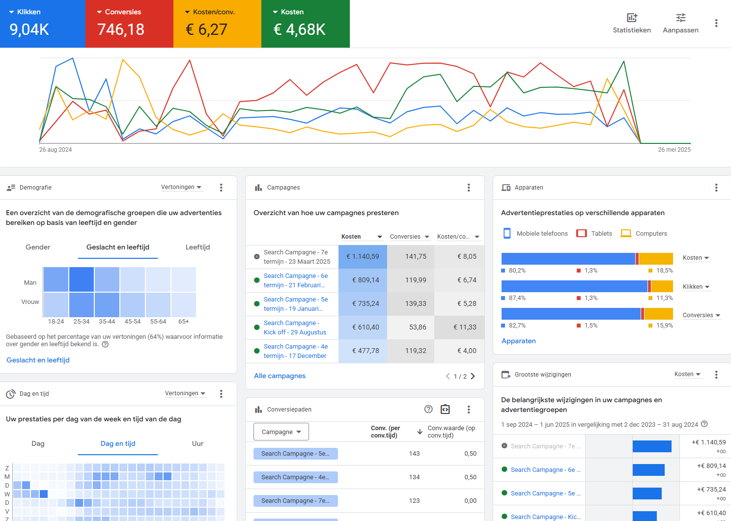Select the Uur tab in Dag en tijd
Screen dimensions: 731x521
[x=197, y=444]
